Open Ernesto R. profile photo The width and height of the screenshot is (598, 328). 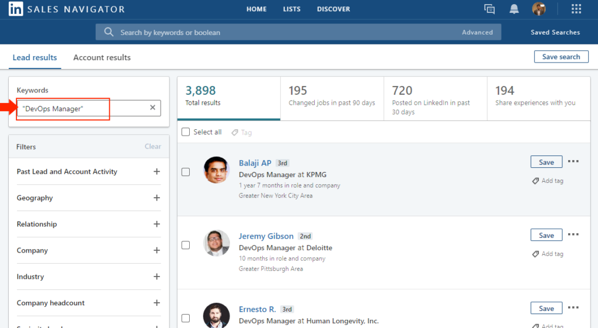pyautogui.click(x=216, y=315)
